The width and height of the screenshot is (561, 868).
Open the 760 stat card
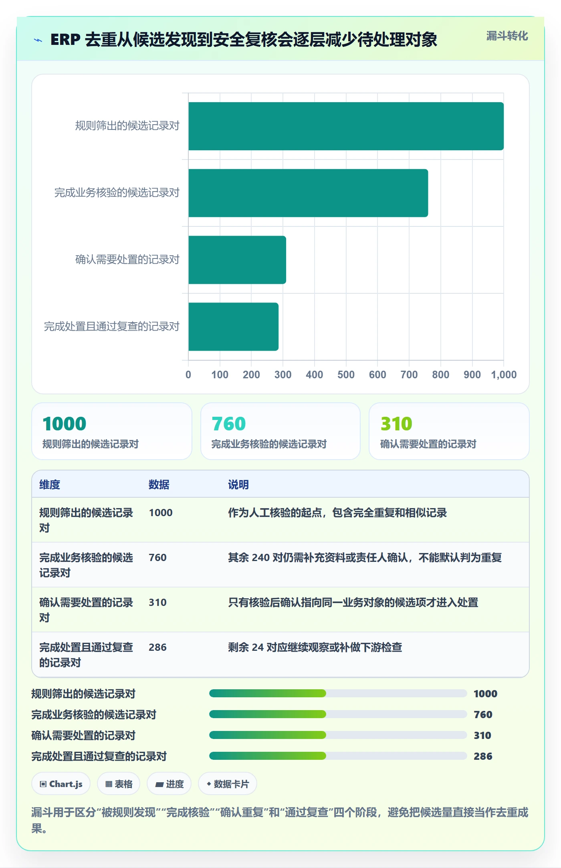280,431
